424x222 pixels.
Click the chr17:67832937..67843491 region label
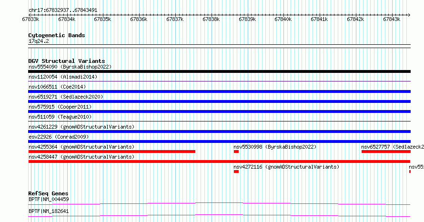tap(63, 10)
